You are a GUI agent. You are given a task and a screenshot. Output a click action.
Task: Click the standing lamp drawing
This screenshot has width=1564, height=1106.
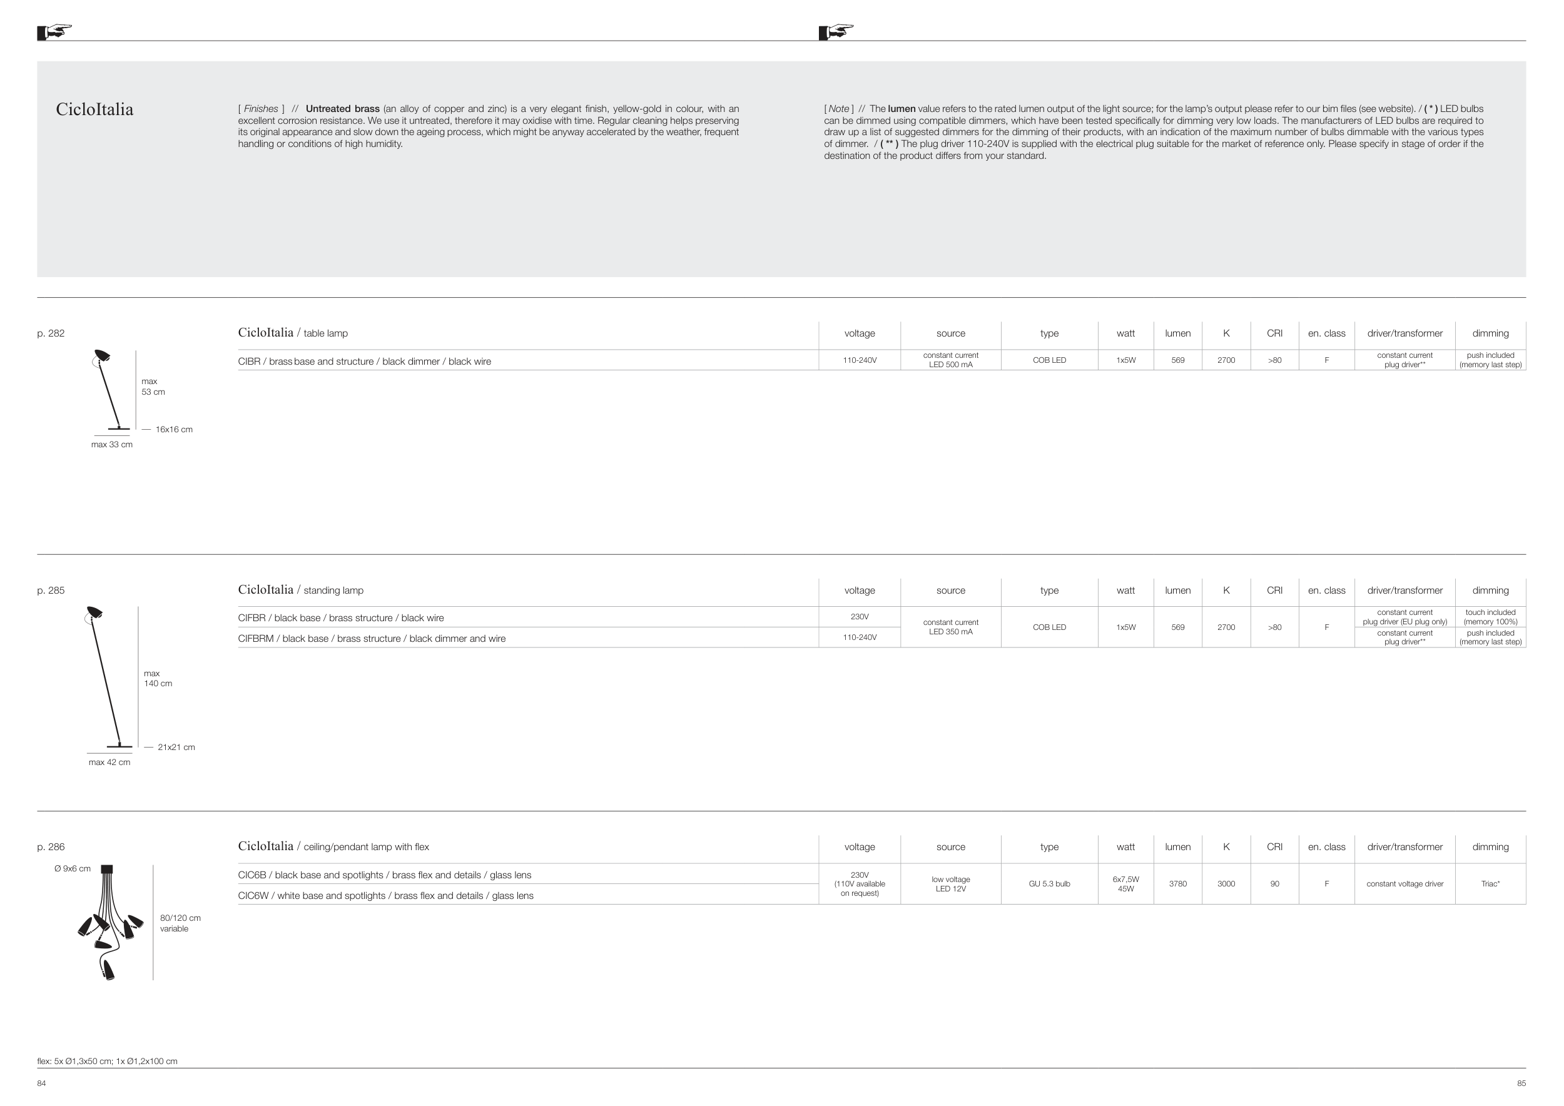106,677
